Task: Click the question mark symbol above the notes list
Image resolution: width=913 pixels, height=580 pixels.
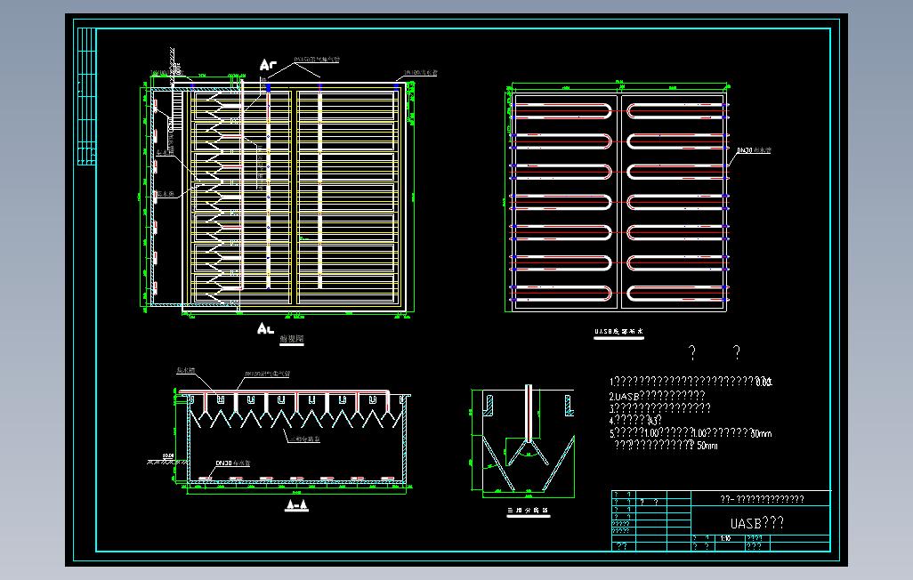Action: coord(693,350)
